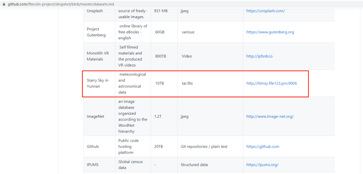
Task: Click the Monolith VR Materials cell
Action: coord(99,56)
